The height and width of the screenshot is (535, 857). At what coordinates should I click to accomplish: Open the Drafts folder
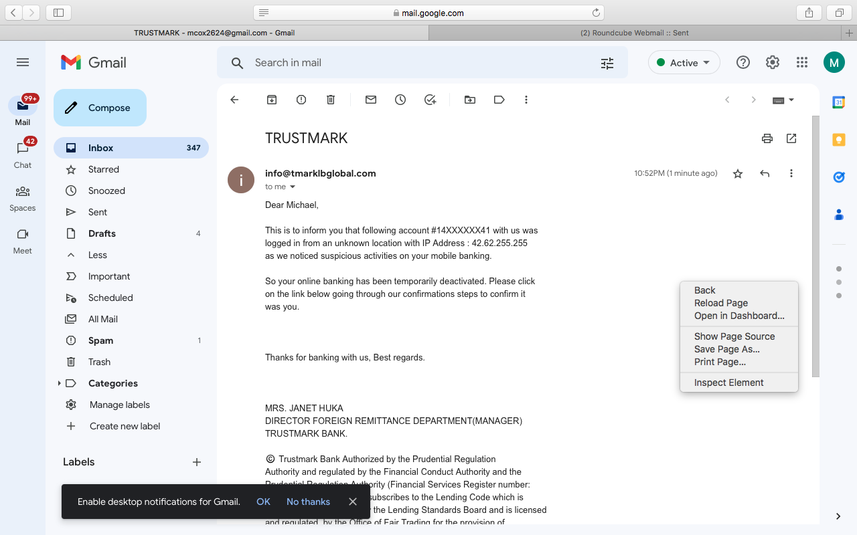pyautogui.click(x=131, y=233)
